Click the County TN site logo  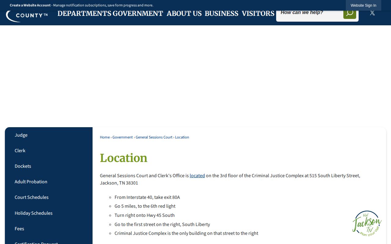[x=27, y=16]
